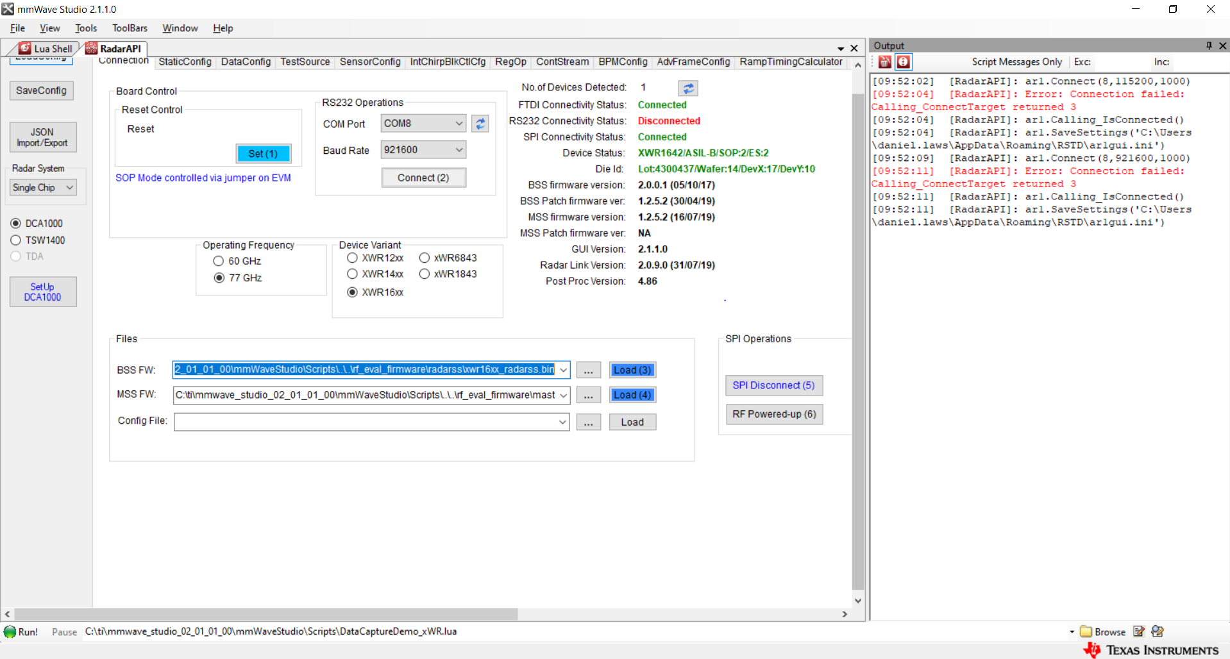
Task: Click the SaveConfig button
Action: [x=42, y=90]
